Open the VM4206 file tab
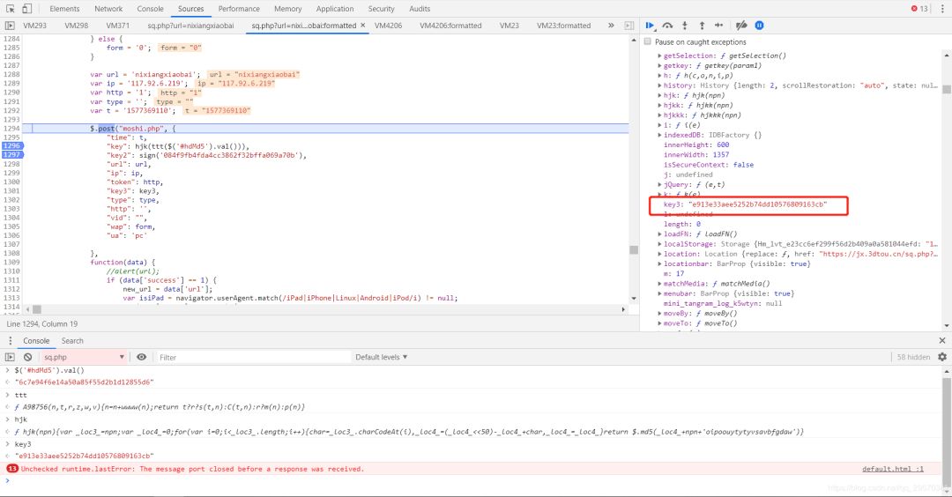The width and height of the screenshot is (952, 497). pyautogui.click(x=388, y=26)
